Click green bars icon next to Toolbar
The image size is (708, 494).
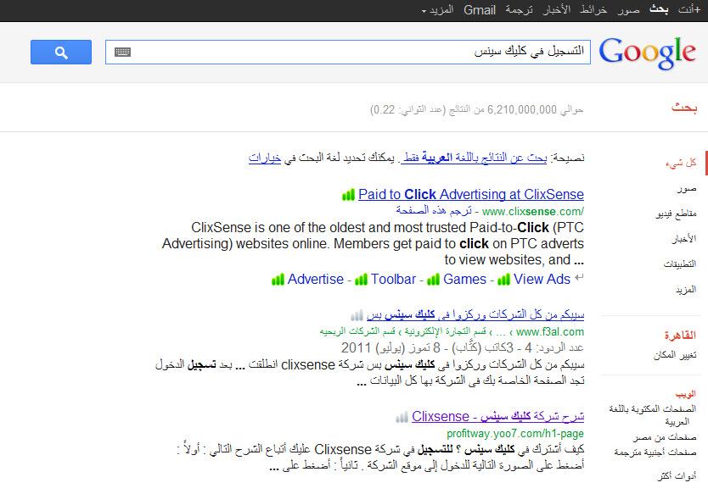coord(362,280)
